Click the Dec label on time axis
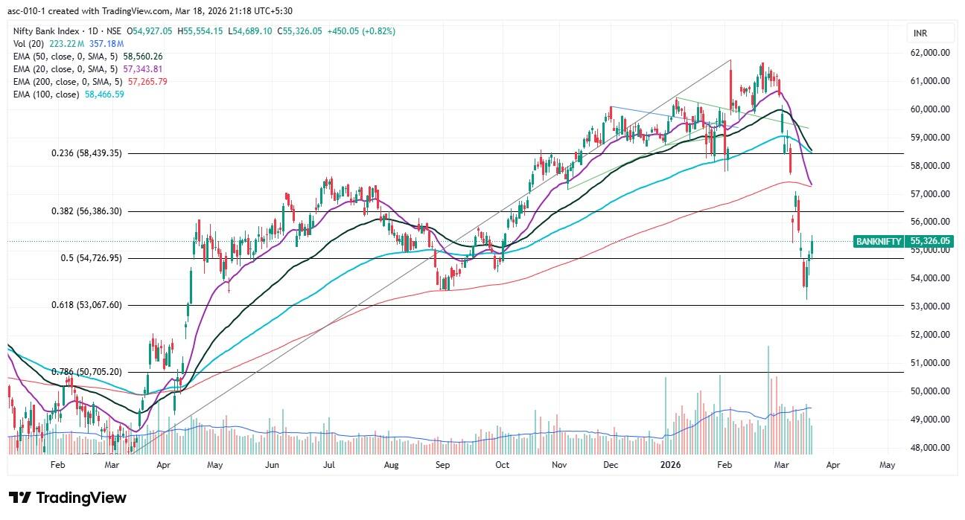Viewport: 965px width, 520px height. [x=611, y=465]
